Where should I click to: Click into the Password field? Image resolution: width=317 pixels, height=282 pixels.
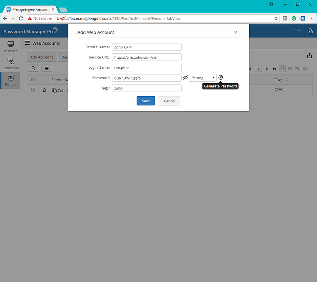click(147, 78)
